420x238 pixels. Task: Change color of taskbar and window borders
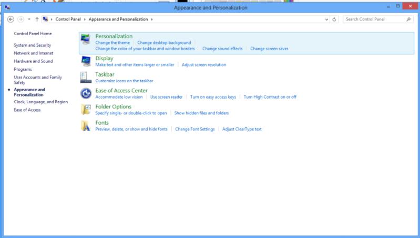(x=145, y=49)
